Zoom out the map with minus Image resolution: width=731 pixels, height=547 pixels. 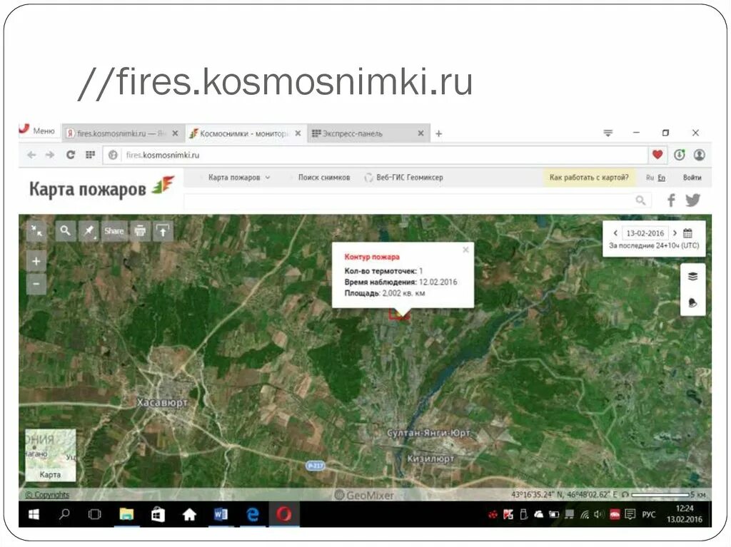pyautogui.click(x=36, y=284)
